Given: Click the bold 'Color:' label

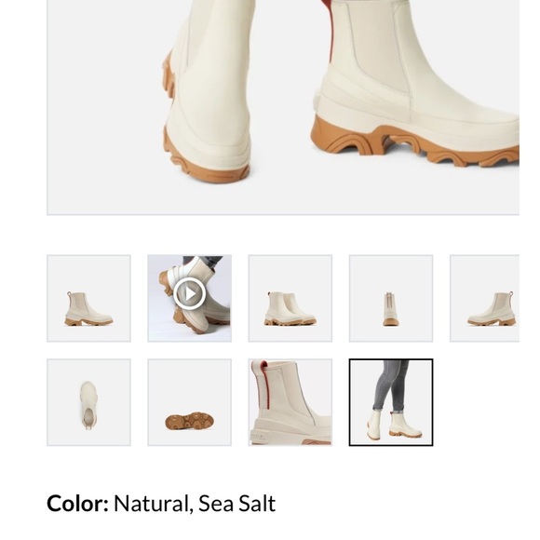Looking at the screenshot, I should point(77,504).
